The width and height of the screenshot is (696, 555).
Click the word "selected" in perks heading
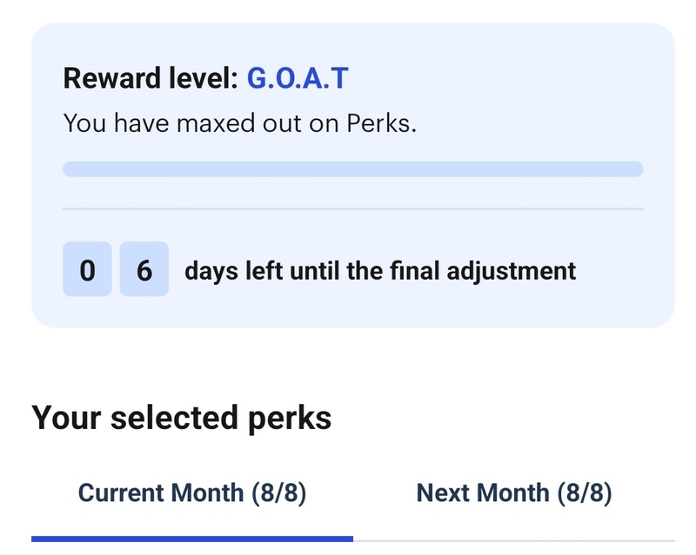180,418
